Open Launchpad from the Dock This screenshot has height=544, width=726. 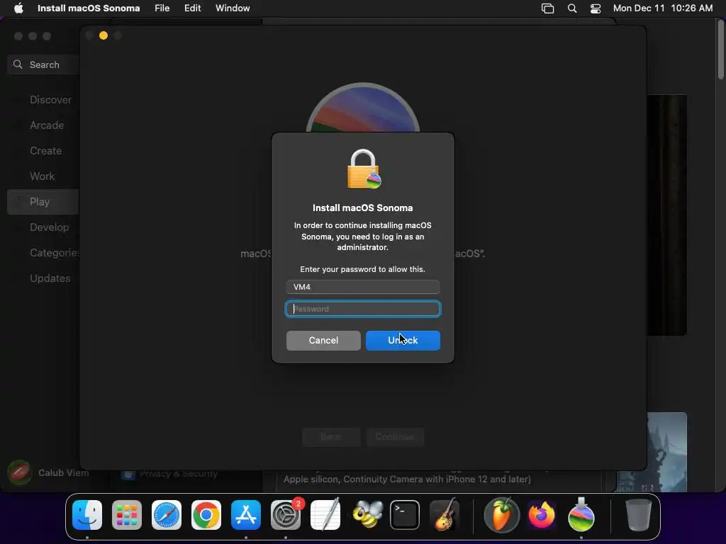tap(127, 515)
